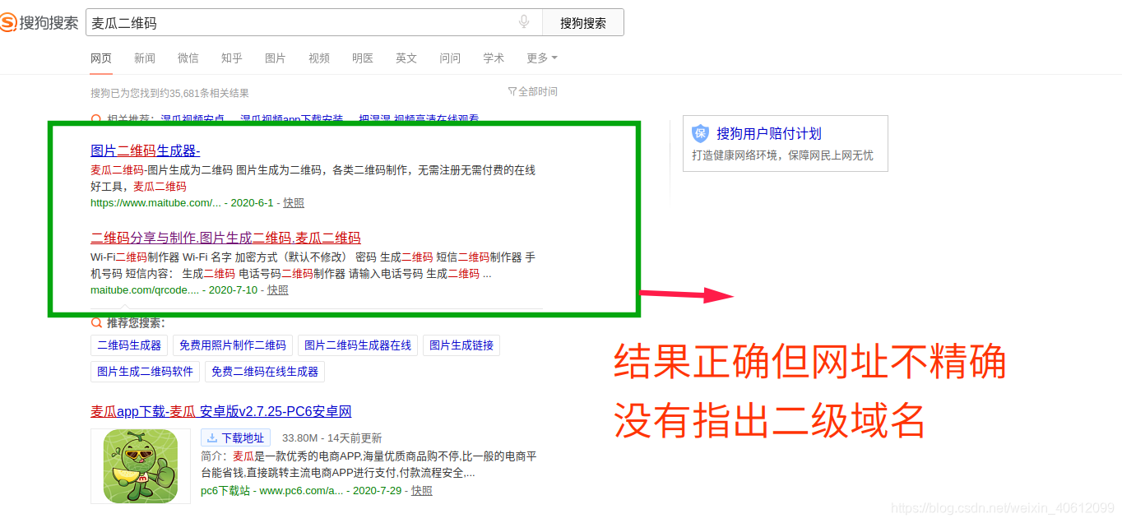Expand the 更多 dropdown

542,58
